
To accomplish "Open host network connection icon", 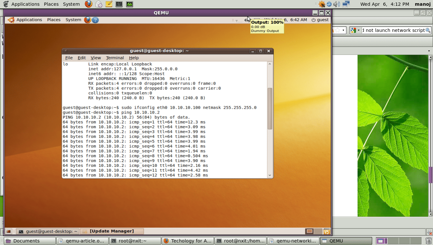I will point(346,4).
